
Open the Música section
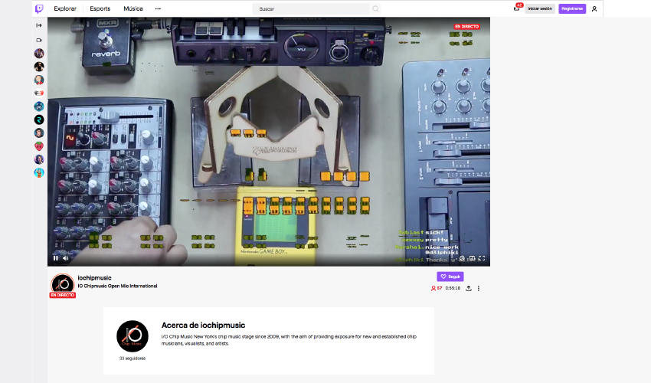132,8
